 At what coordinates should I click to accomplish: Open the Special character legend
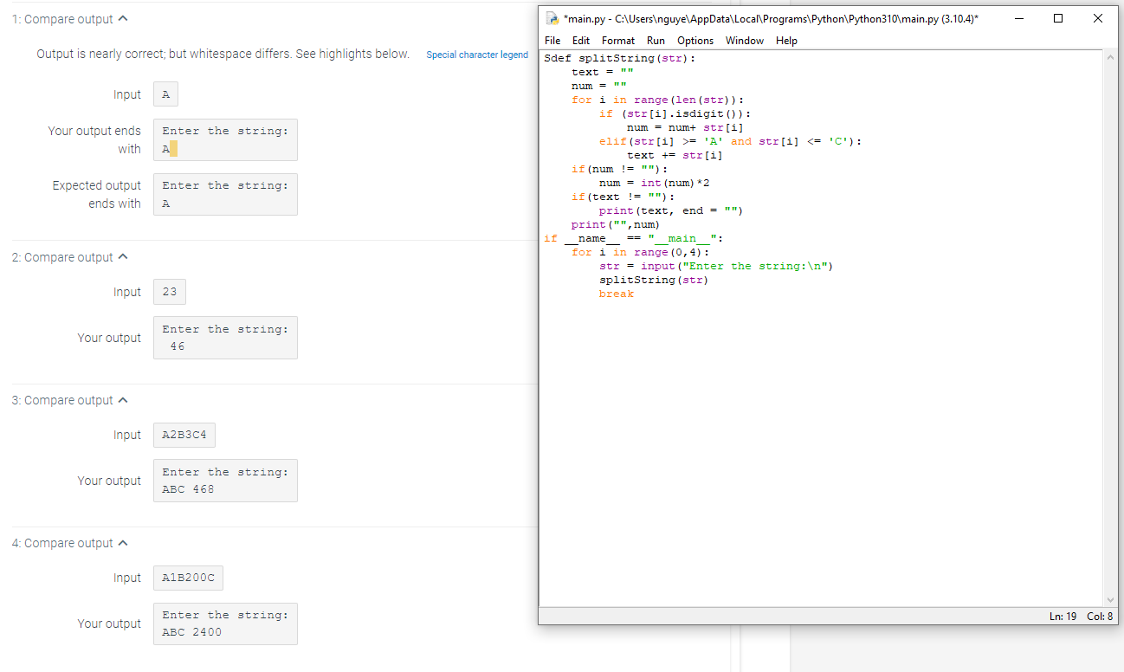477,55
